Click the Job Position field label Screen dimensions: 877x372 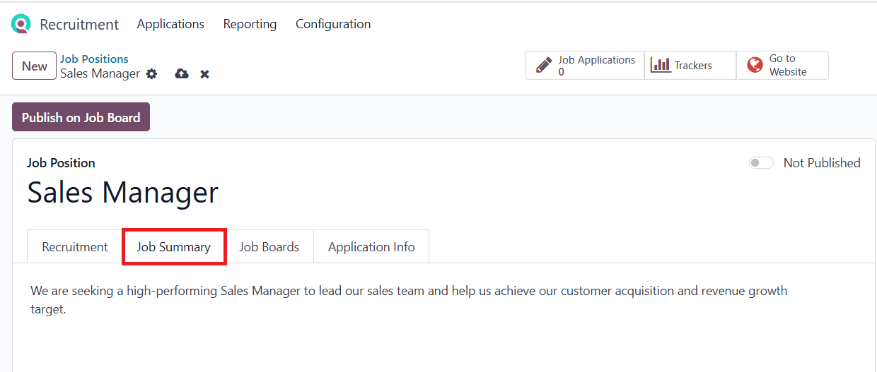coord(61,163)
